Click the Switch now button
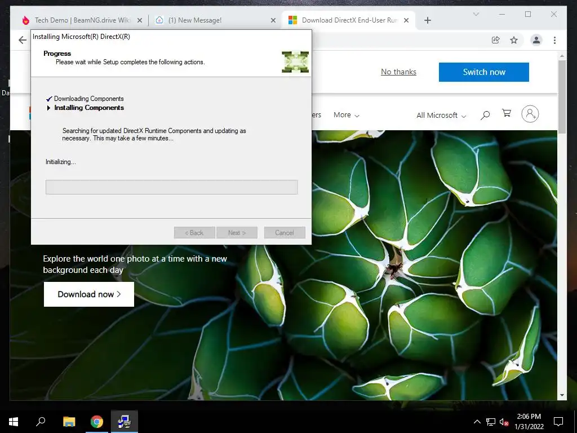This screenshot has height=433, width=577. [x=484, y=72]
